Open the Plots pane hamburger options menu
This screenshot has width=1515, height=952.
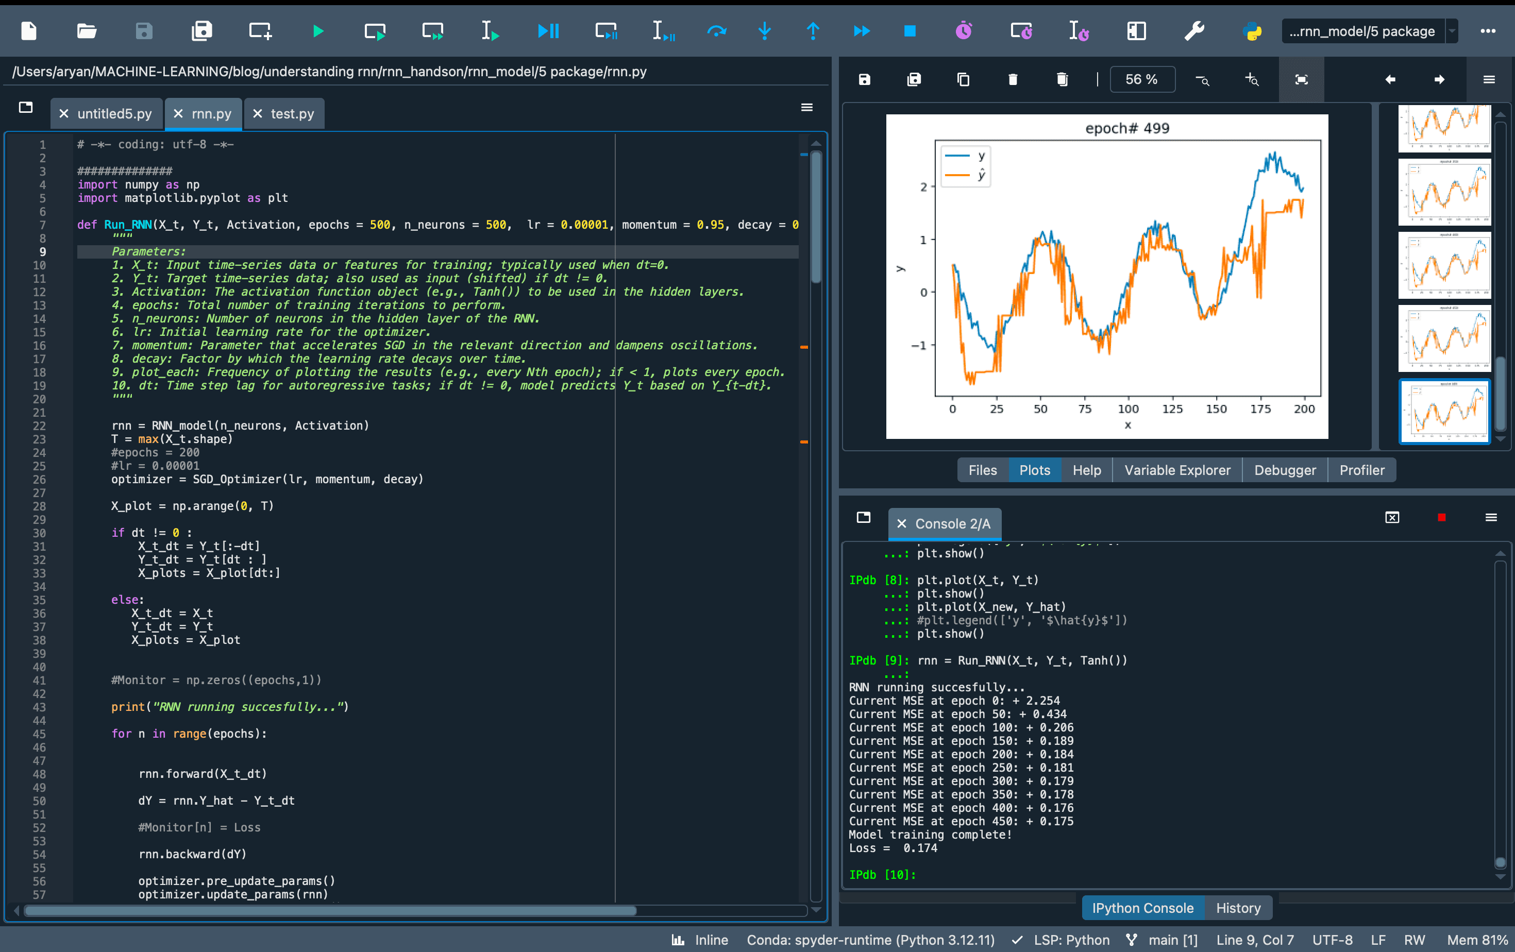pos(1489,79)
